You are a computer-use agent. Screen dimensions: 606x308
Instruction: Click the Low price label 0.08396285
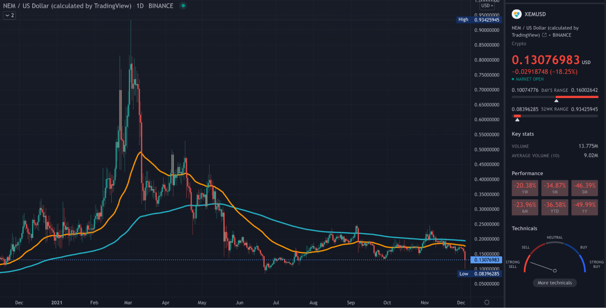click(x=479, y=274)
